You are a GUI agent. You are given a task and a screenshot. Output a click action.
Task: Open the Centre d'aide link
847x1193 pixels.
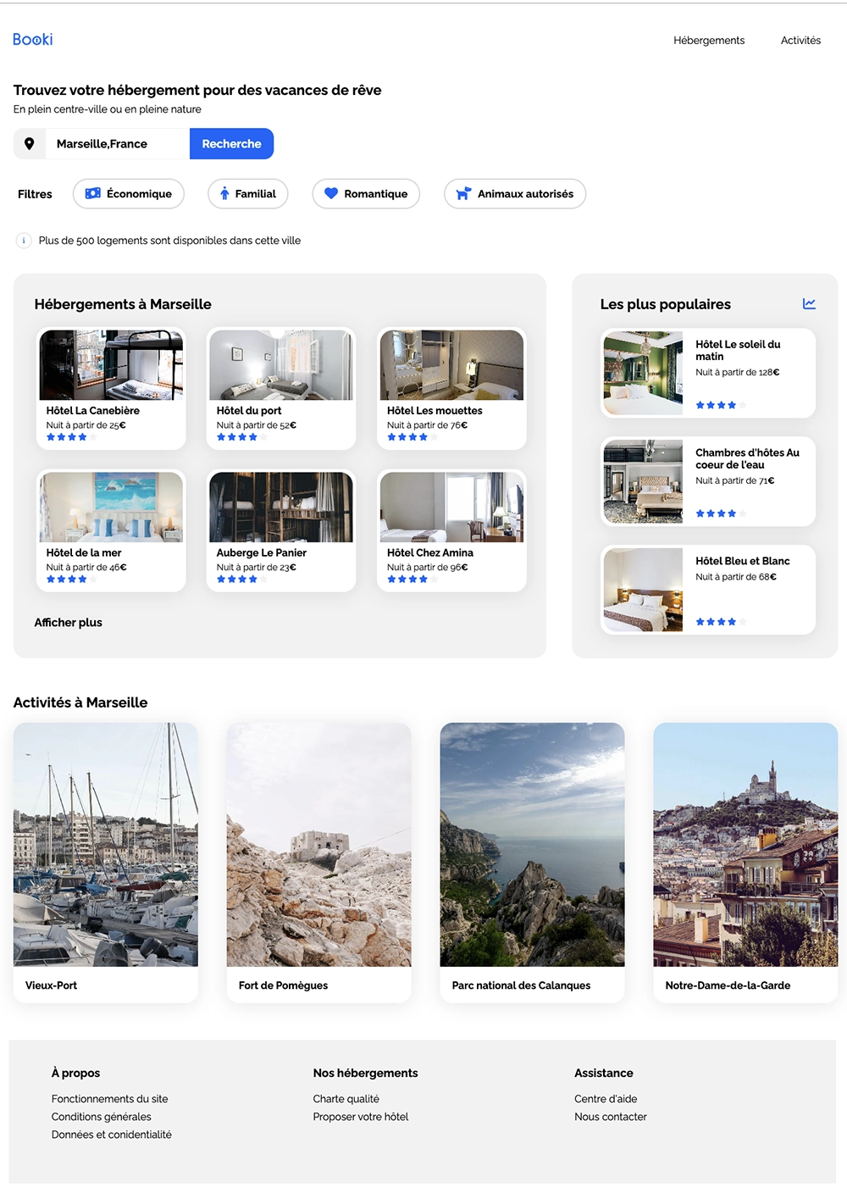pyautogui.click(x=606, y=1098)
